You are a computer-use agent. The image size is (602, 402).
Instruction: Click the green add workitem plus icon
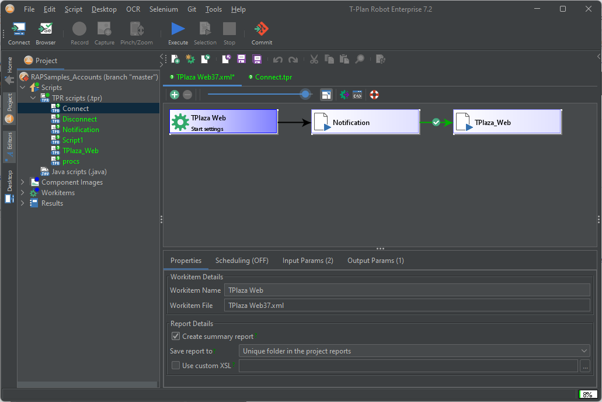click(175, 95)
